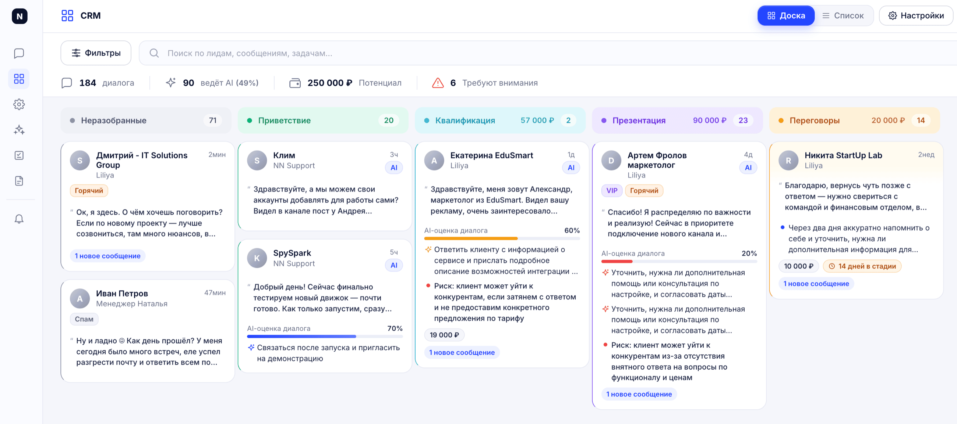Open the tasks checklist icon in sidebar

[x=19, y=155]
